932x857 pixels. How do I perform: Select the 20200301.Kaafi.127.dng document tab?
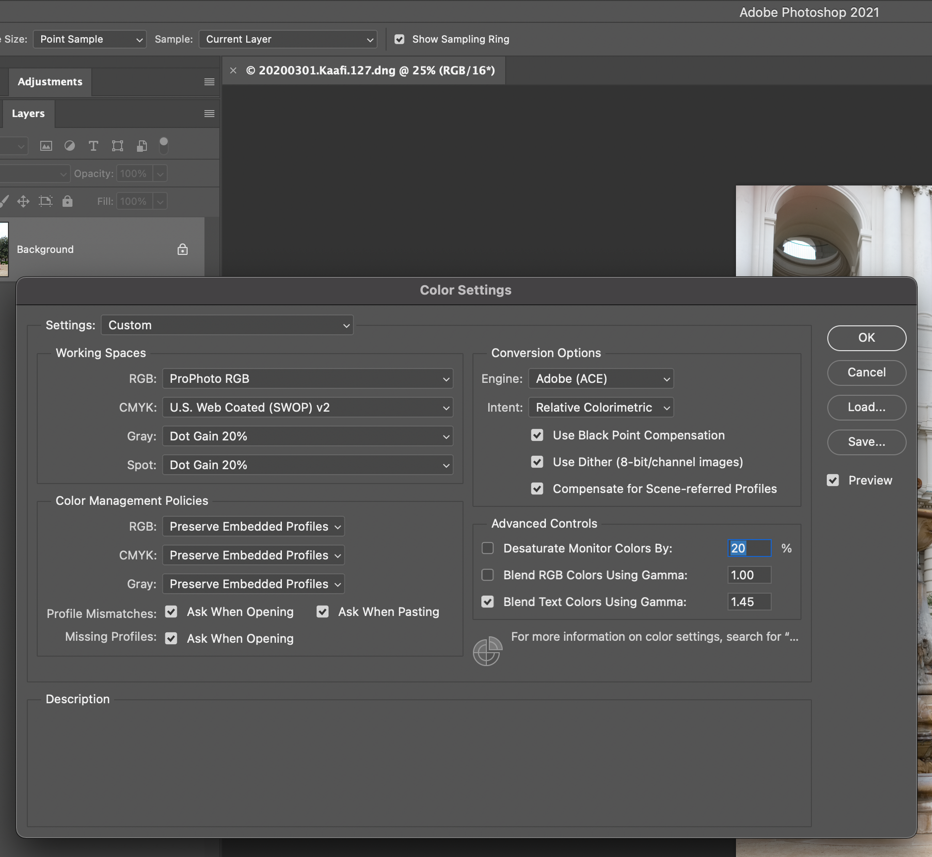pyautogui.click(x=370, y=70)
